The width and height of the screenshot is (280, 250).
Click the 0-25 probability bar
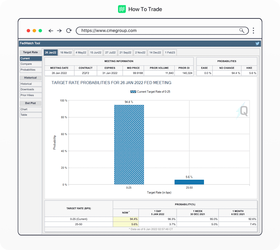point(129,145)
